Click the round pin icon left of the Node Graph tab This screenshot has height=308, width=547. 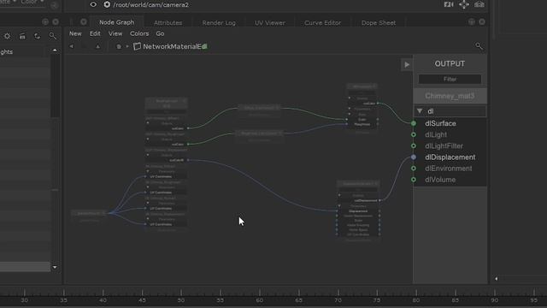point(84,22)
